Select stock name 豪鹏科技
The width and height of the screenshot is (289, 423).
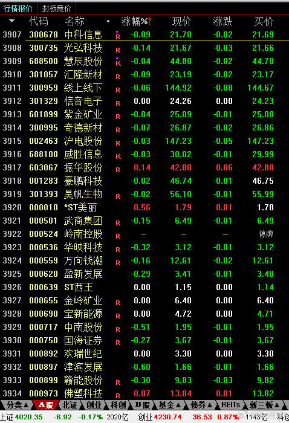click(x=83, y=181)
